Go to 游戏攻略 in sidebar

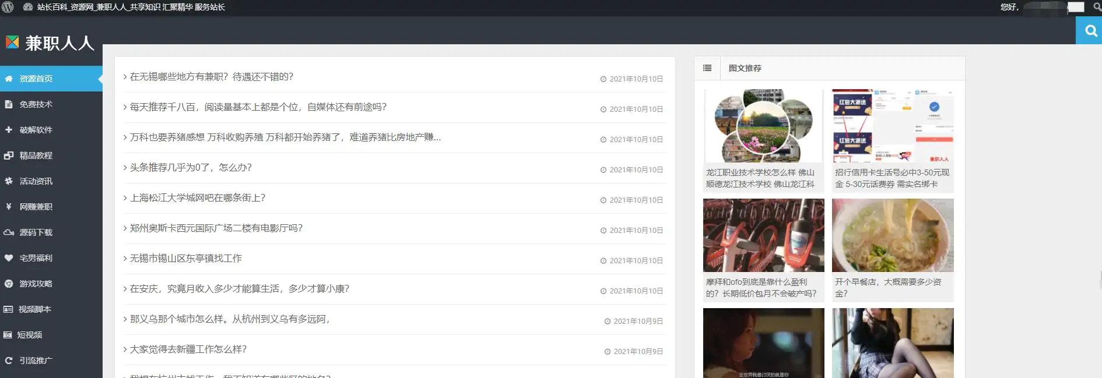[51, 284]
